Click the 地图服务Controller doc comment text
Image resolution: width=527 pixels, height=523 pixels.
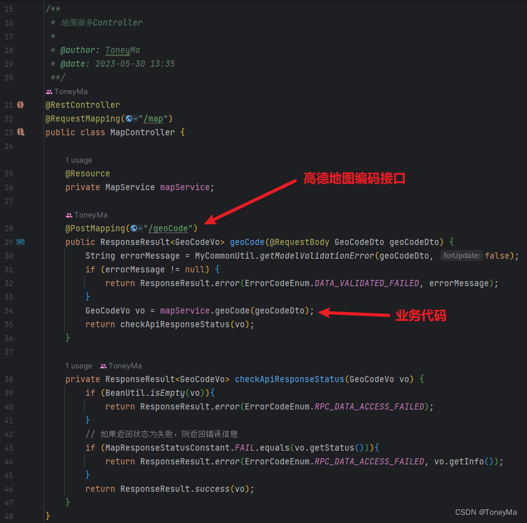coord(101,22)
